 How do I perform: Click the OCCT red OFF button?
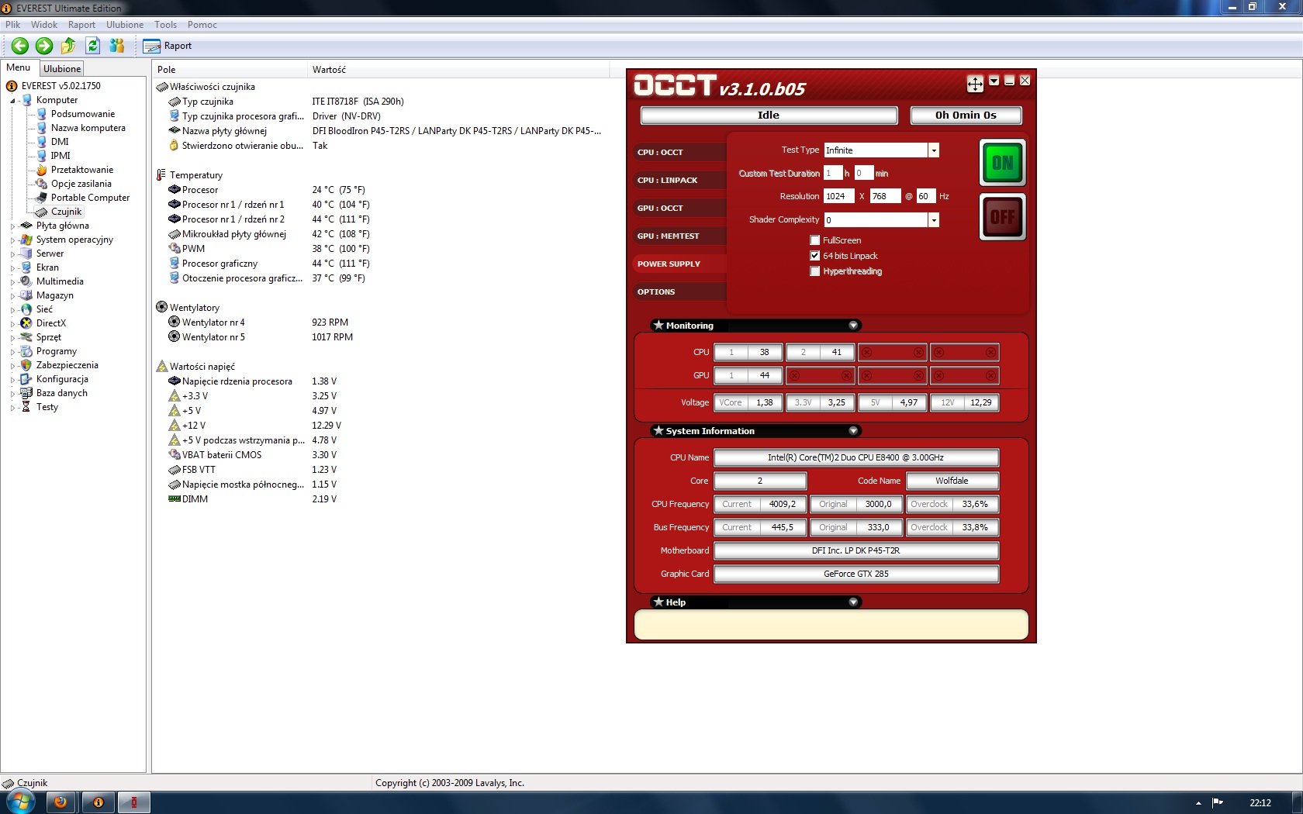1003,217
